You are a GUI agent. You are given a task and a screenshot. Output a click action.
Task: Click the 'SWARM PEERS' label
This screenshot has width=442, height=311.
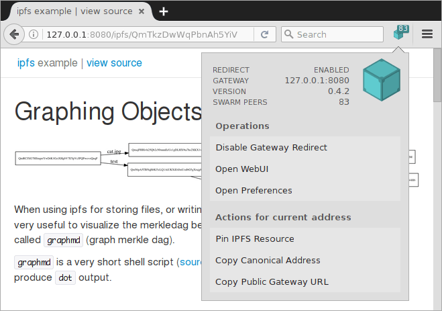[x=240, y=102]
